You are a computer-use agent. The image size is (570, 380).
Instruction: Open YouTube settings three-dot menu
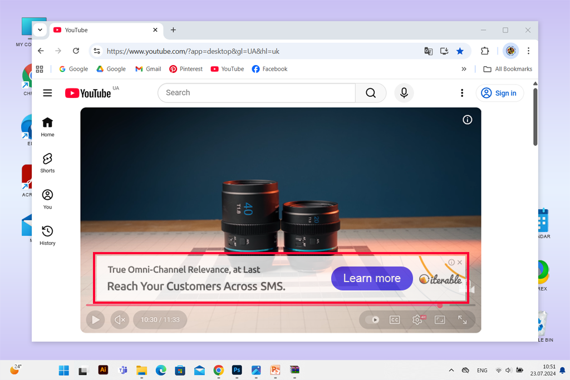(x=462, y=93)
